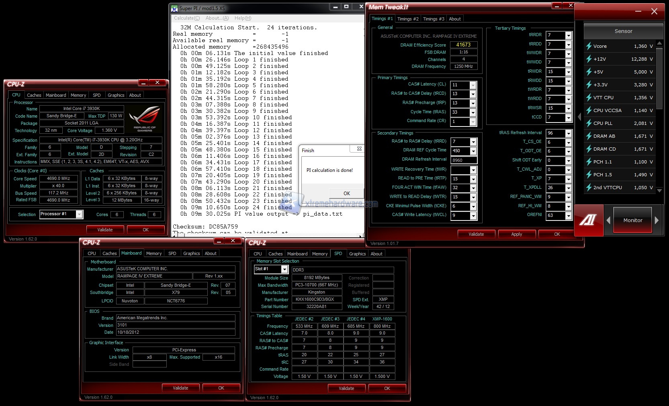This screenshot has width=669, height=406.
Task: Switch to the Memory tab in CPU-Z
Action: click(x=78, y=95)
